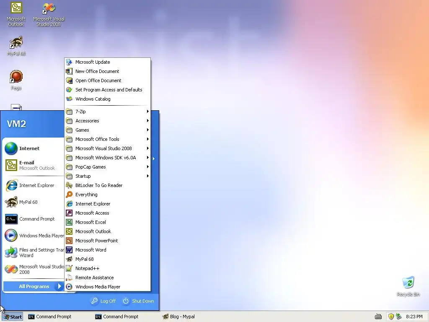The height and width of the screenshot is (322, 429).
Task: Open Microsoft Word
Action: tap(108, 250)
